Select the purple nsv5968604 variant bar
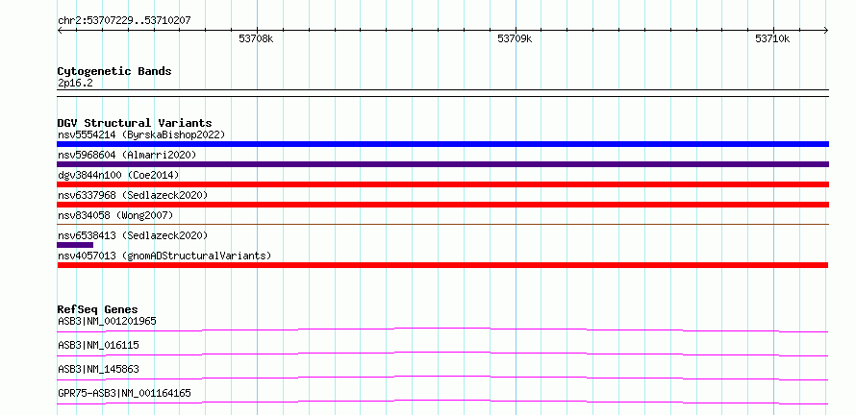856x415 pixels. click(442, 164)
